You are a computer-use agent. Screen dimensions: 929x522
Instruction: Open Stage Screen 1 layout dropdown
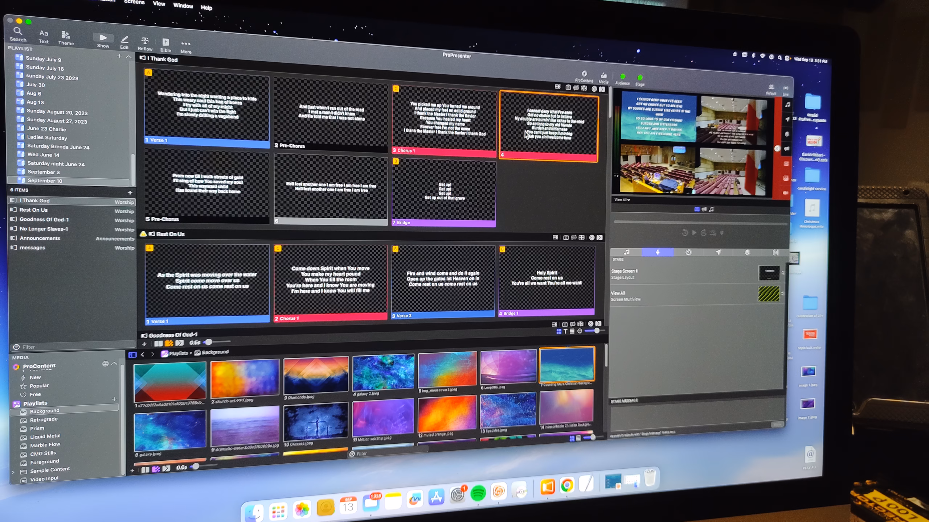(783, 273)
